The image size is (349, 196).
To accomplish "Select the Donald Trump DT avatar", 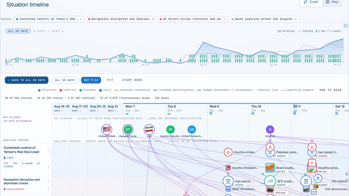I will click(x=128, y=129).
